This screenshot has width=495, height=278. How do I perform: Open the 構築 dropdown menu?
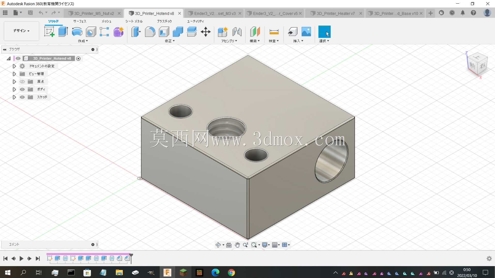tap(254, 41)
